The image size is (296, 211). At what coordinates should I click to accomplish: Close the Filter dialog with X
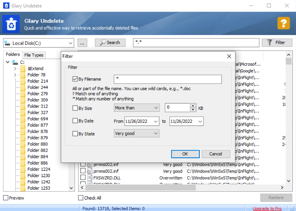coord(229,56)
